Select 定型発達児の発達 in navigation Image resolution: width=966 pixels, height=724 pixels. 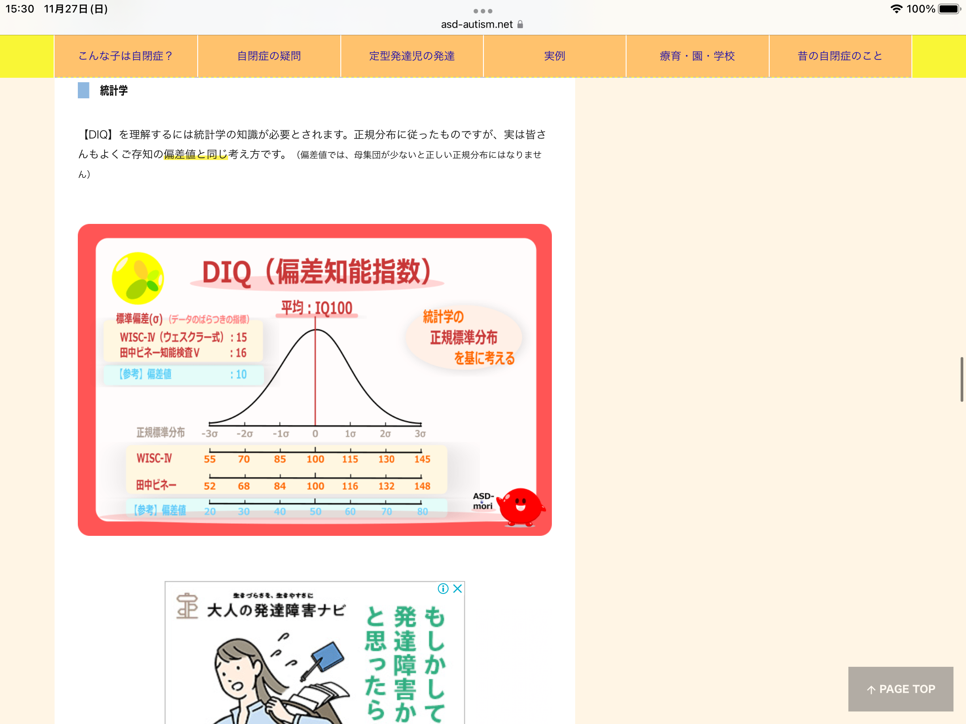[412, 56]
